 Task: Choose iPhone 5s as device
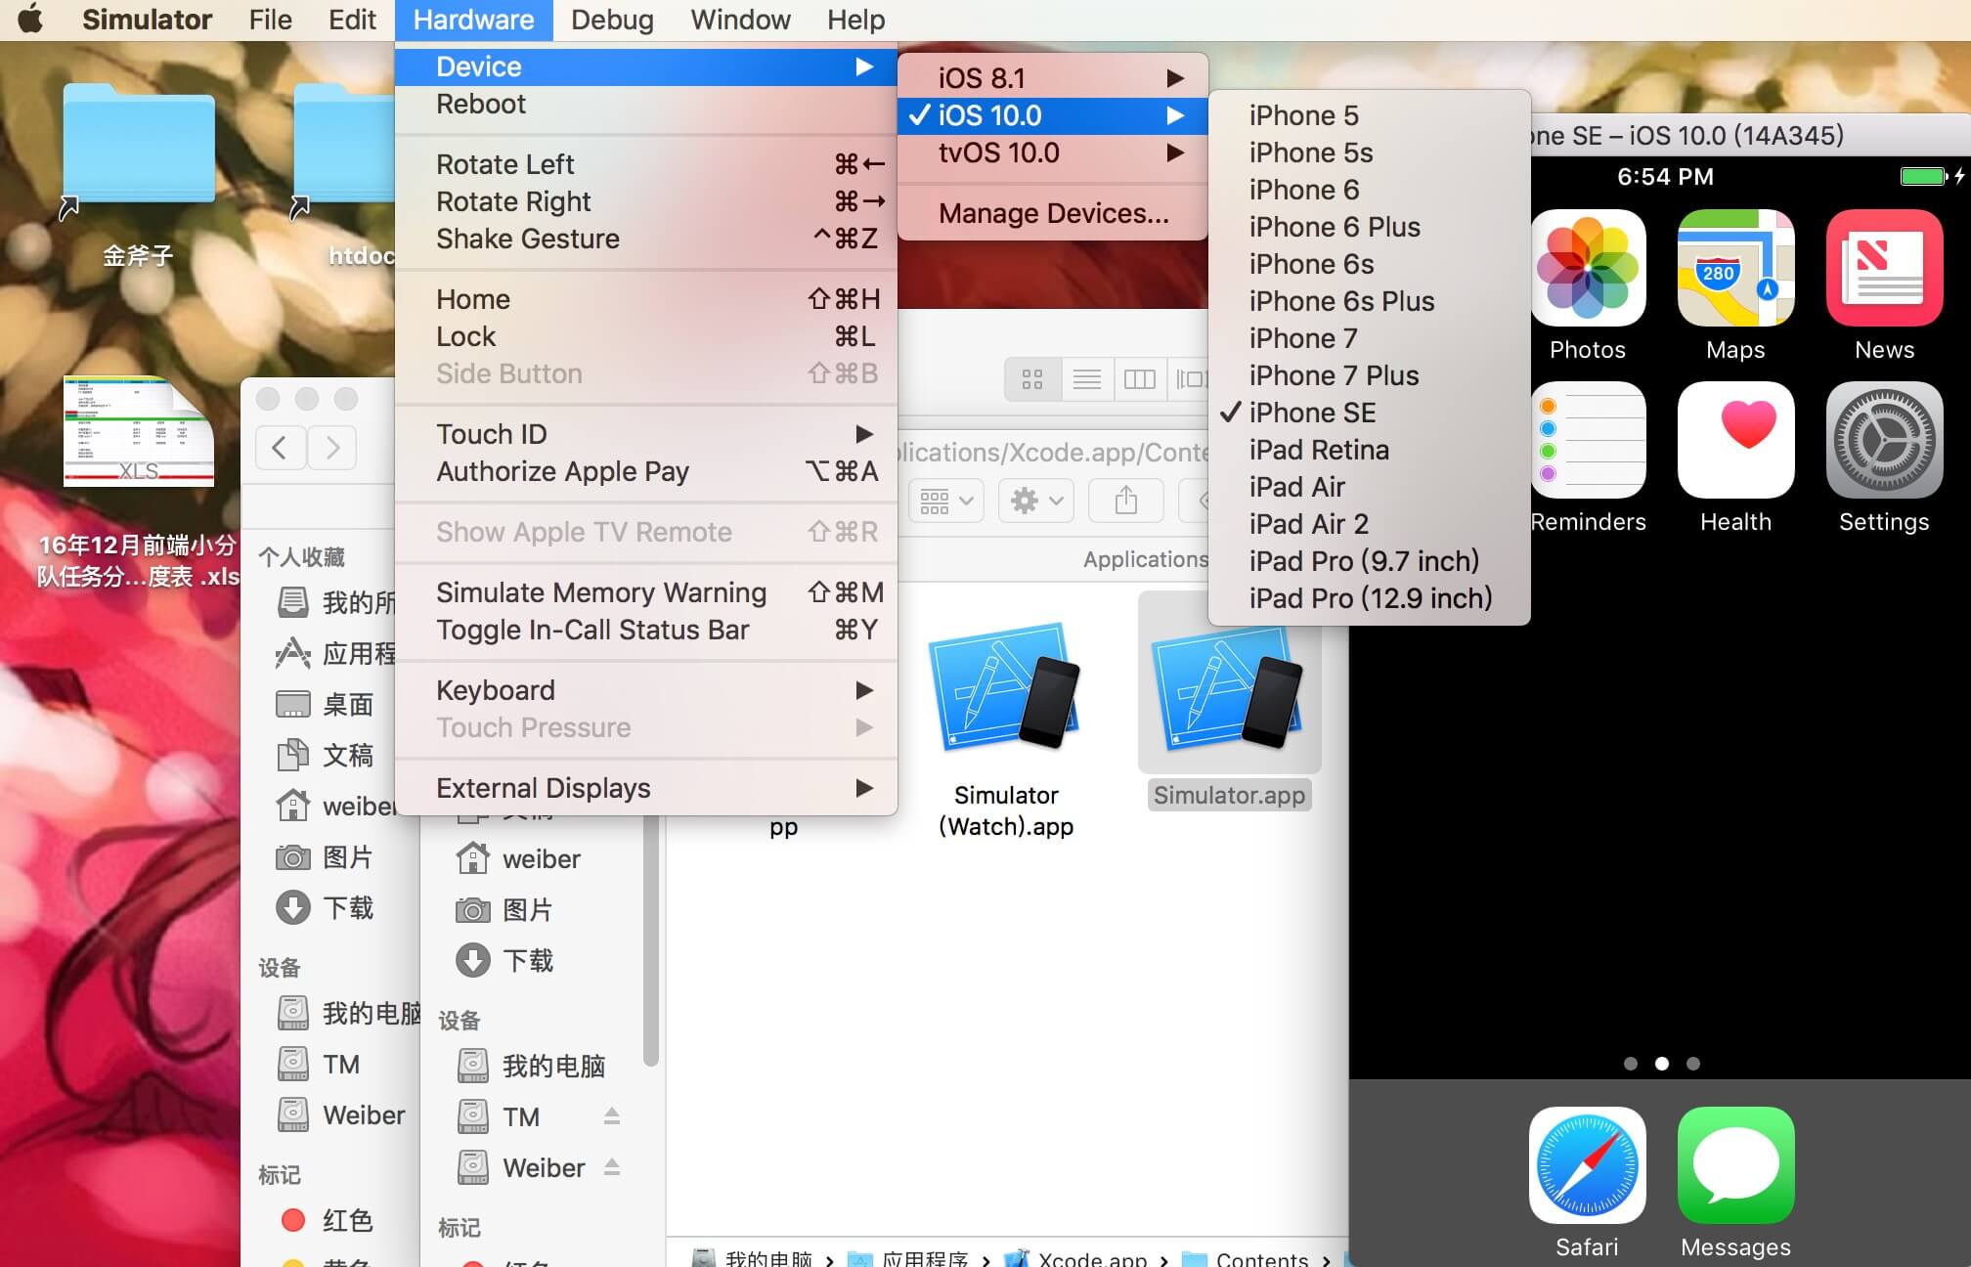[1369, 153]
